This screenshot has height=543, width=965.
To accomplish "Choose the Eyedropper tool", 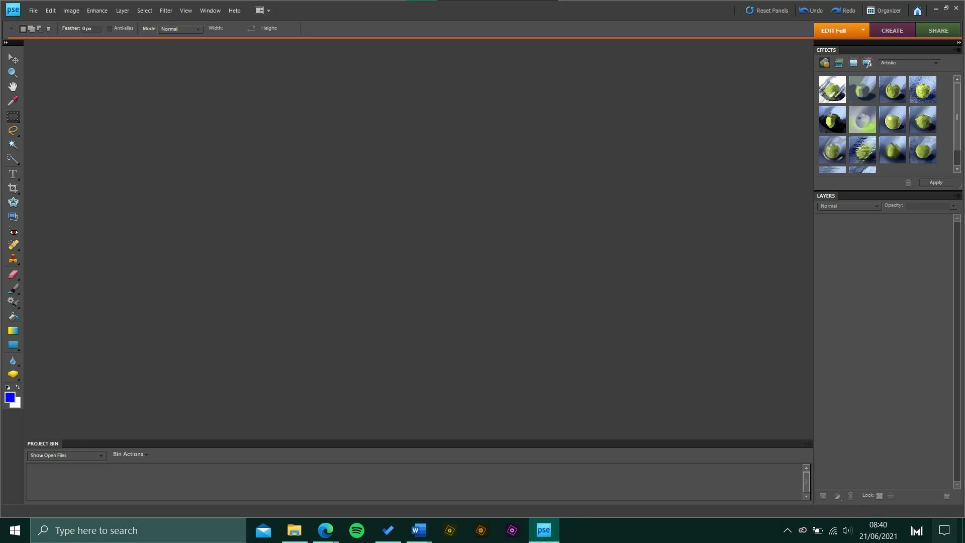I will tap(13, 101).
